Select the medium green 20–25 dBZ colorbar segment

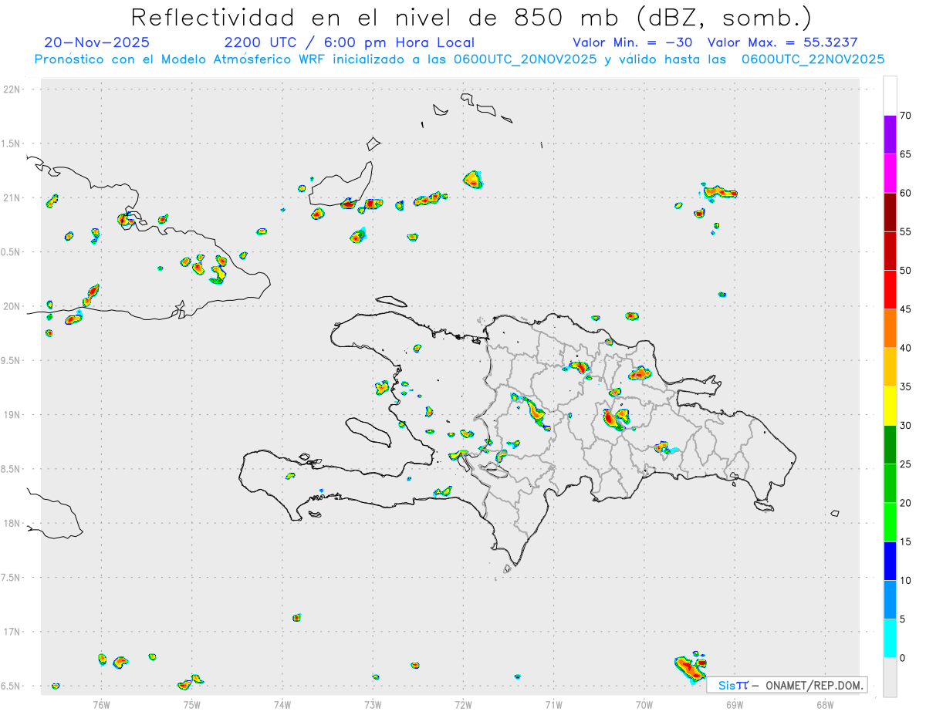click(890, 484)
